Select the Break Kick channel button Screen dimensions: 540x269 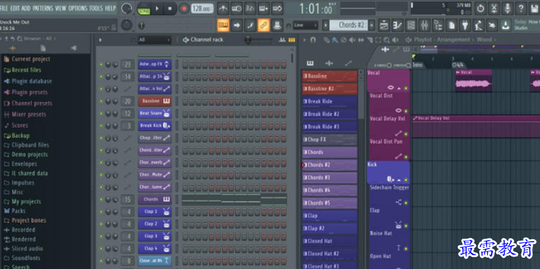point(155,126)
